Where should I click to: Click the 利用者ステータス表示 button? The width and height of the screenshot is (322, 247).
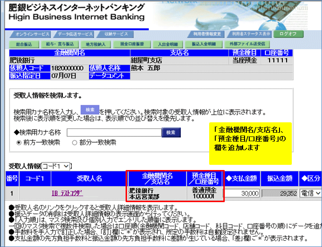click(x=249, y=34)
